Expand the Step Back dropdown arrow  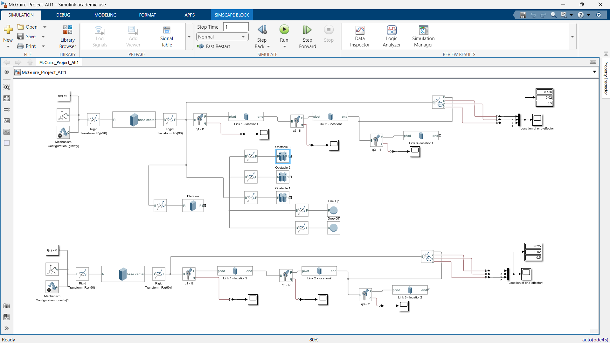coord(268,47)
